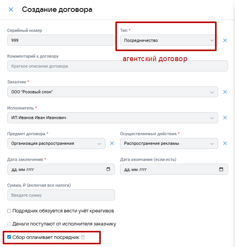This screenshot has width=235, height=247.
Task: Expand the Исполнитель dropdown
Action: pyautogui.click(x=113, y=118)
